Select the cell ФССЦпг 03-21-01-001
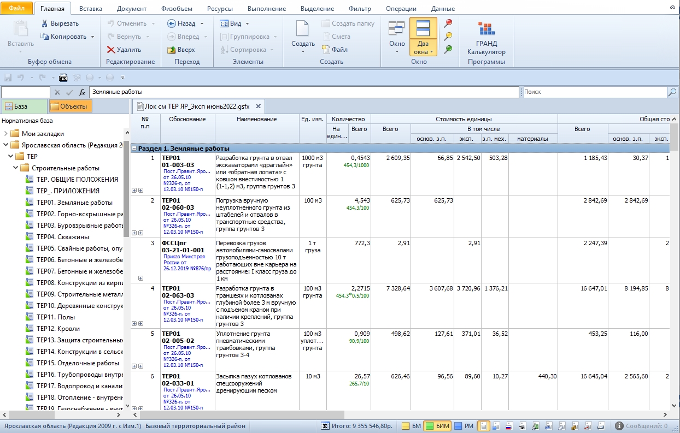This screenshot has height=433, width=680. click(x=187, y=260)
